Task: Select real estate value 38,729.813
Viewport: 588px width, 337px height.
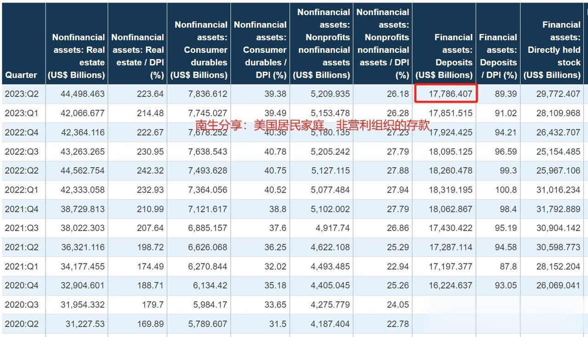Action: [x=83, y=209]
